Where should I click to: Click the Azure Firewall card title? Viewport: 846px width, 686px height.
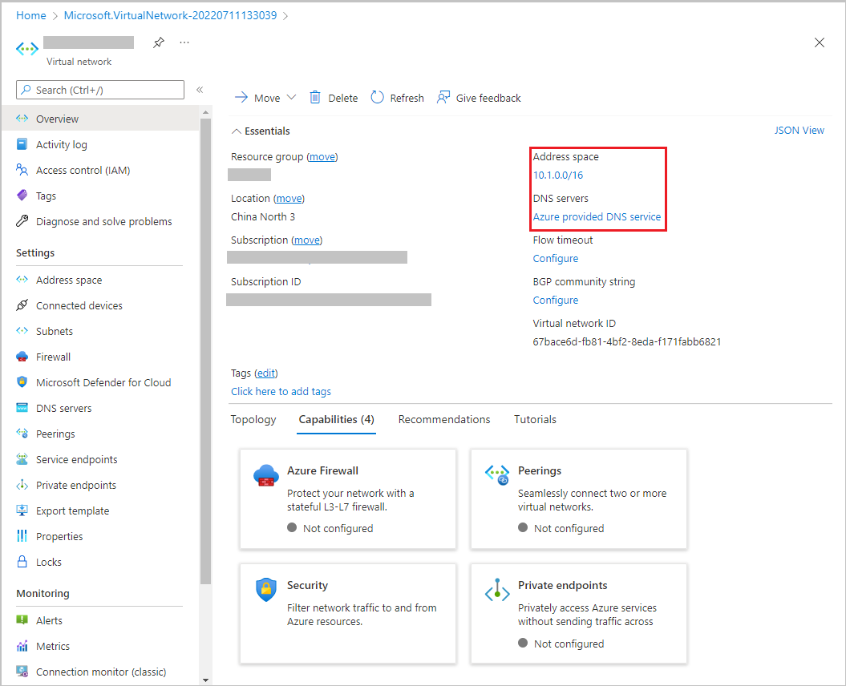[x=322, y=470]
